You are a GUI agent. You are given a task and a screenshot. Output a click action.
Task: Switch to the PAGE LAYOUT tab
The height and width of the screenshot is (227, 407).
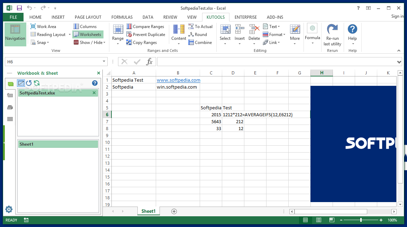(x=88, y=17)
